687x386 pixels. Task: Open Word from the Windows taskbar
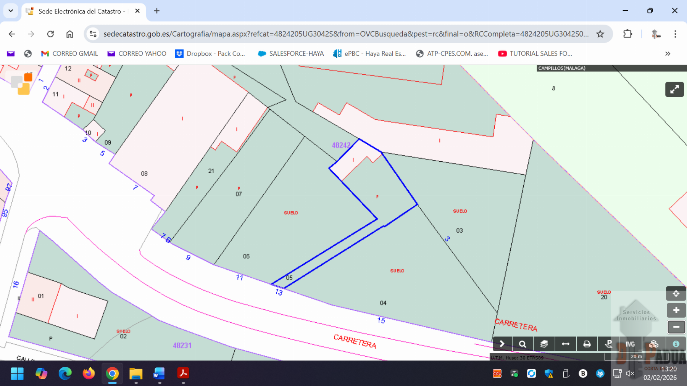pos(159,373)
